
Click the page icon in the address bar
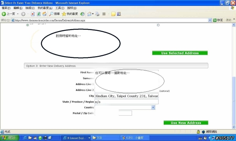click(x=13, y=20)
